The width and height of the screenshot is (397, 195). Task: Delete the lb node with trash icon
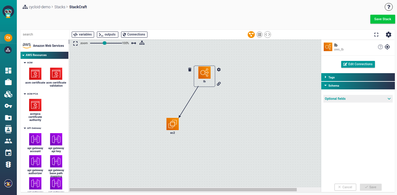tap(190, 69)
